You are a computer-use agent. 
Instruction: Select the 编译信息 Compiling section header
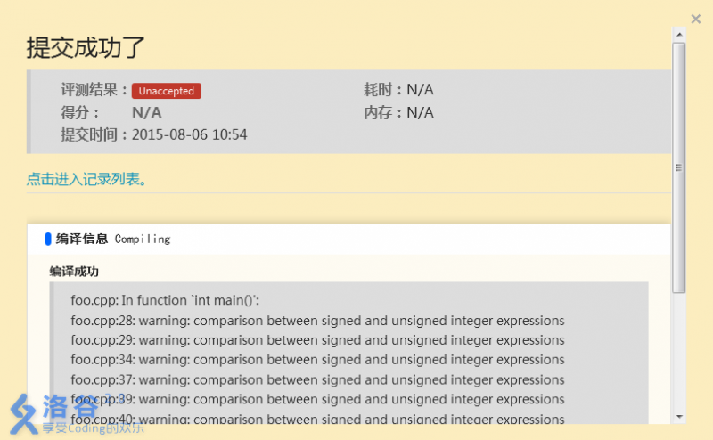click(x=112, y=239)
